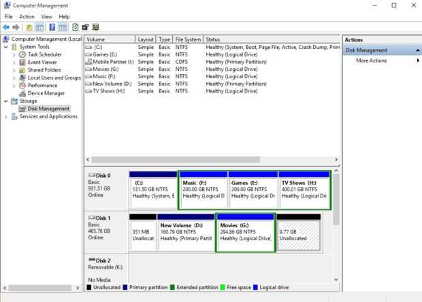Screen dimensions: 422x302
Task: Select the Shared Folders icon
Action: tap(22, 70)
